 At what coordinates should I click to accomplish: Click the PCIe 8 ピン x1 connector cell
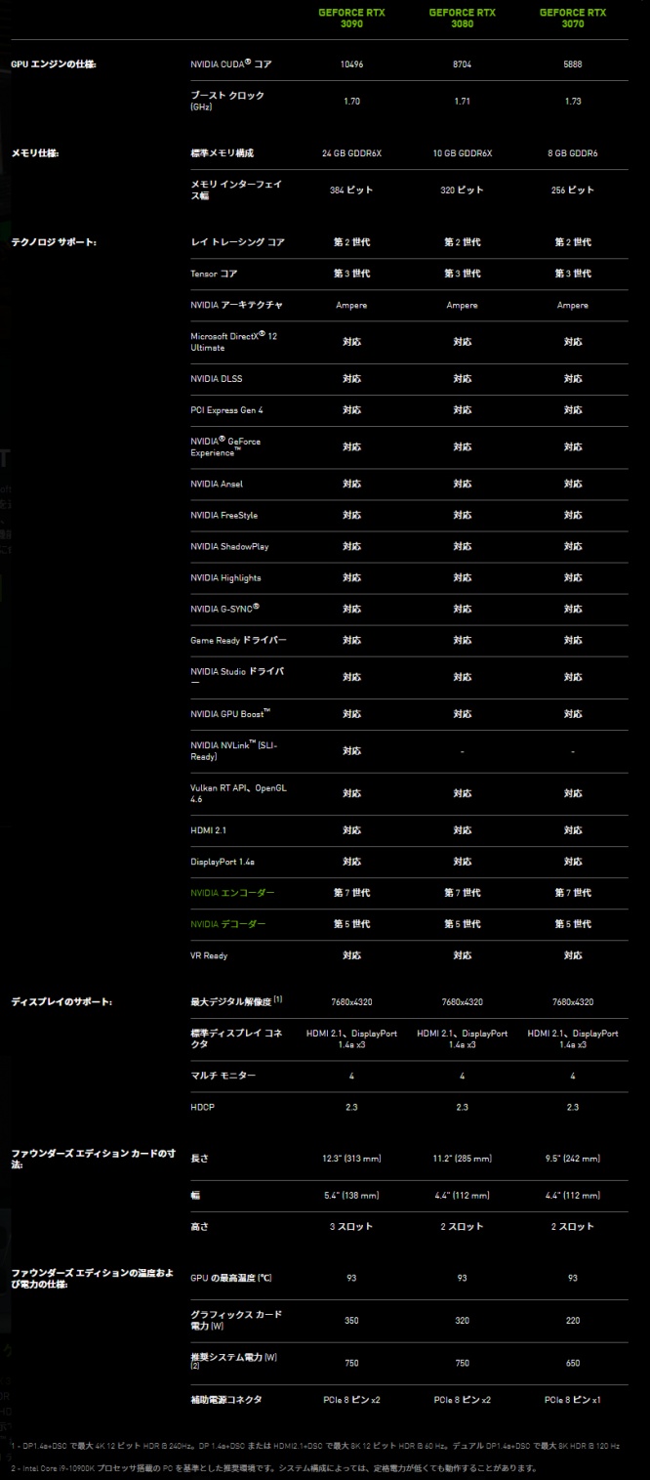[x=572, y=1400]
